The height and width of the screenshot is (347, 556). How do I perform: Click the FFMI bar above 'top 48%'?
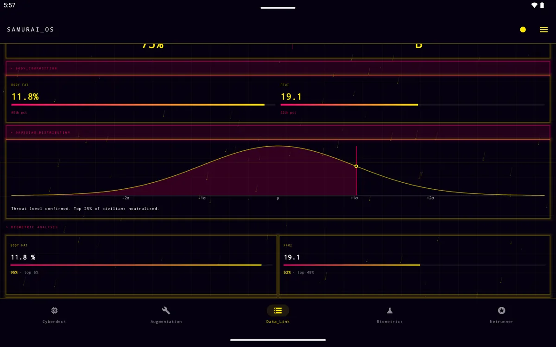pyautogui.click(x=414, y=265)
